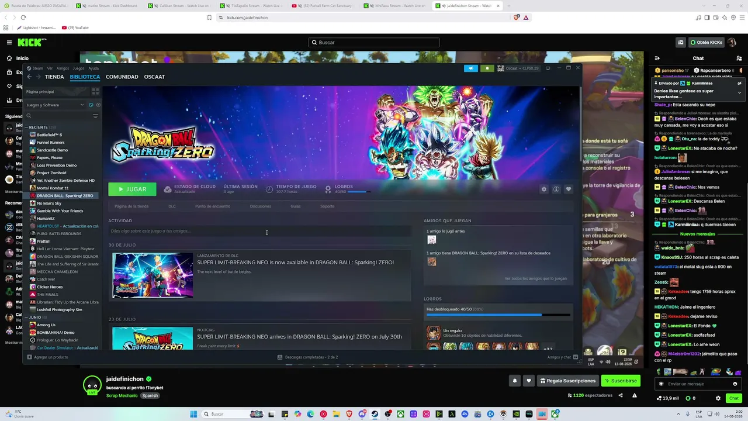Click the Steam announcements megaphone icon
748x421 pixels.
[x=471, y=68]
